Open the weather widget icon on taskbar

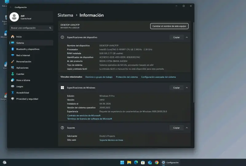5,163
